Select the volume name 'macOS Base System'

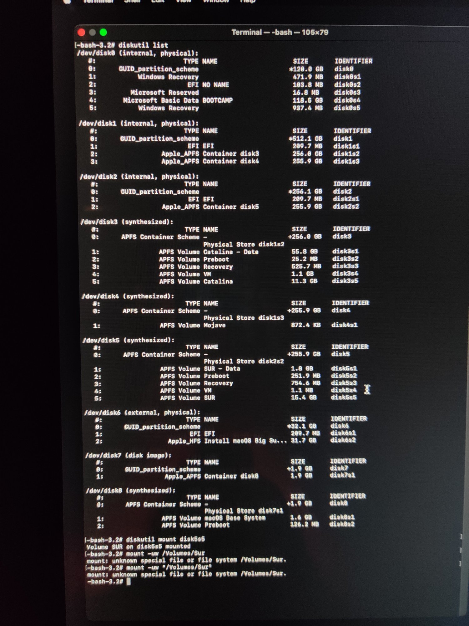click(235, 518)
